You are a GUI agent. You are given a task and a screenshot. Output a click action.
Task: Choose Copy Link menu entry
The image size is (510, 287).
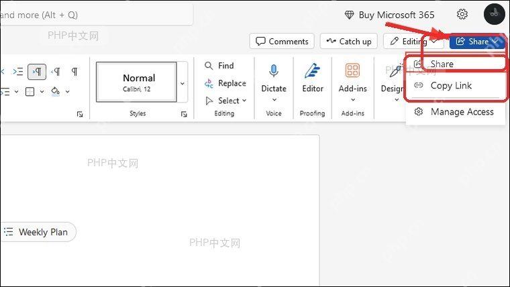point(456,85)
